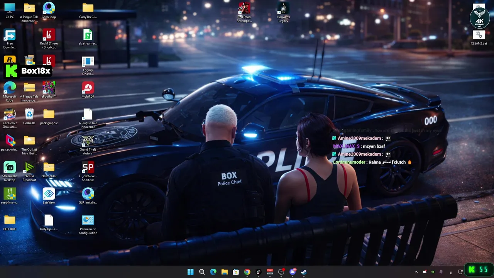Image resolution: width=494 pixels, height=278 pixels.
Task: Select the Panneau de configuration shortcut
Action: 88,225
